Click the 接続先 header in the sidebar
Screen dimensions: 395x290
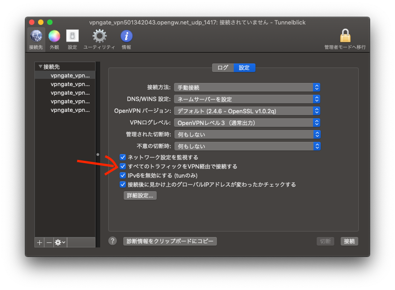pyautogui.click(x=51, y=67)
